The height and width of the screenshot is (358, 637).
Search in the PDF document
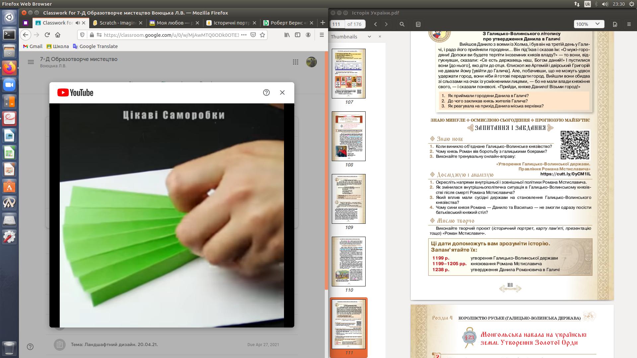click(x=402, y=24)
